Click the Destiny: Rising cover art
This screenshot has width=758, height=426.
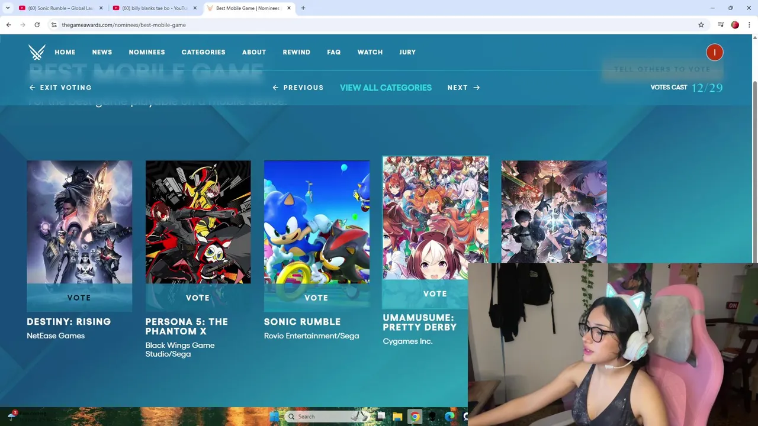(79, 222)
